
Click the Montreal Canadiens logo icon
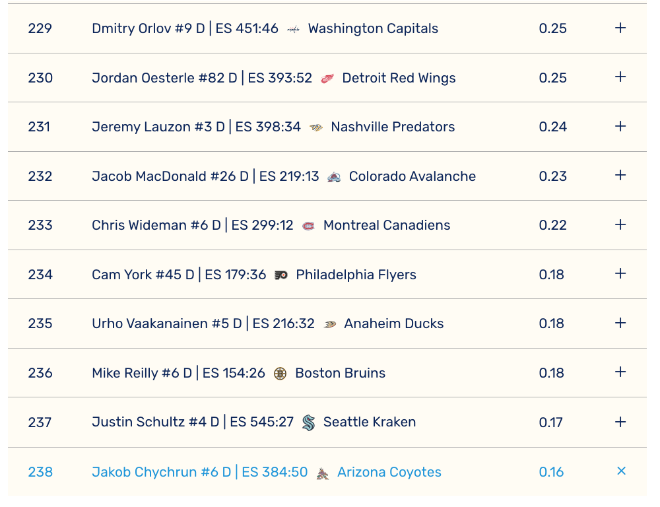(x=308, y=226)
